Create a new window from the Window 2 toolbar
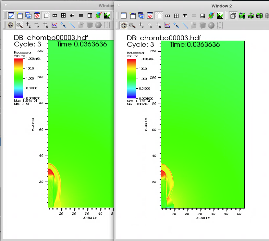This screenshot has width=269, height=241. [x=133, y=16]
